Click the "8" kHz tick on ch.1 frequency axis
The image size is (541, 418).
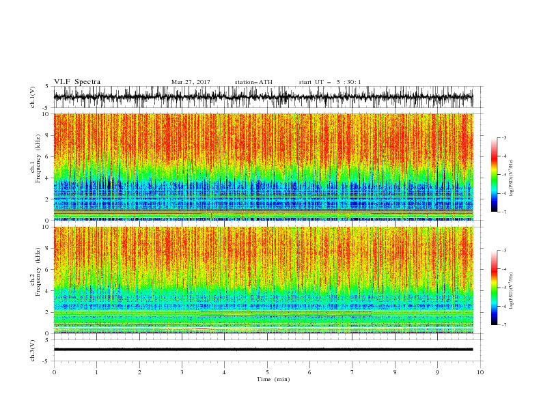pos(48,135)
